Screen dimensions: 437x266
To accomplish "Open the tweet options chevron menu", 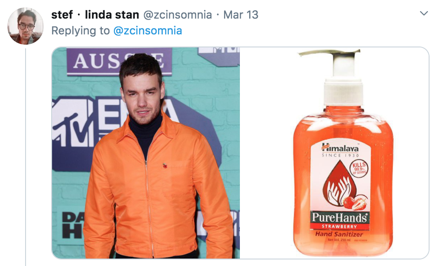I will (424, 13).
